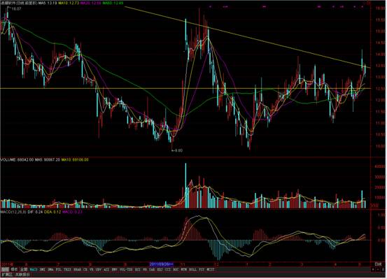This screenshot has width=387, height=279.
Task: Click the MACD(12,26,9) panel header
Action: 13,212
